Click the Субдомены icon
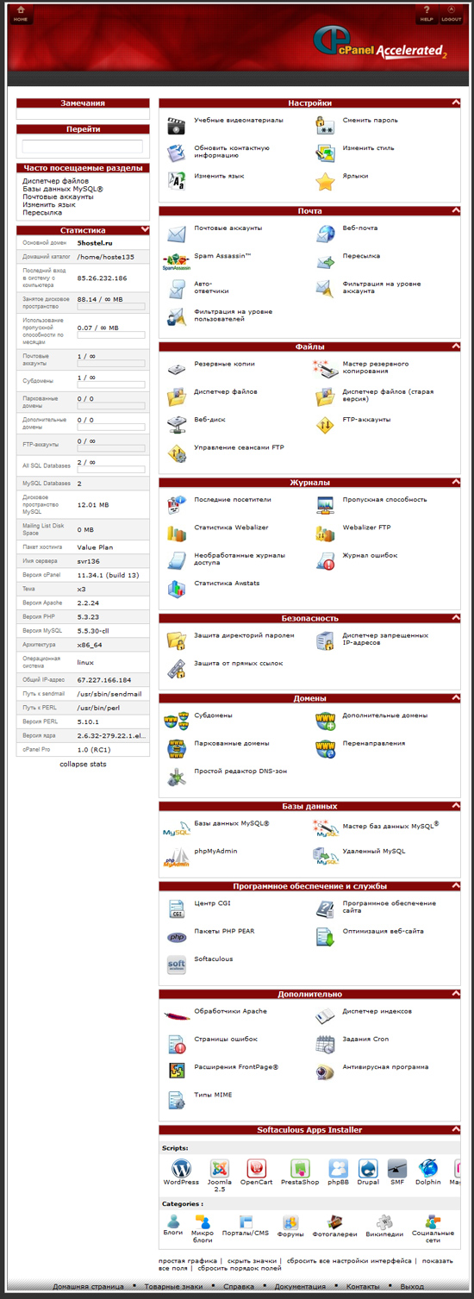The width and height of the screenshot is (474, 1299). (177, 721)
